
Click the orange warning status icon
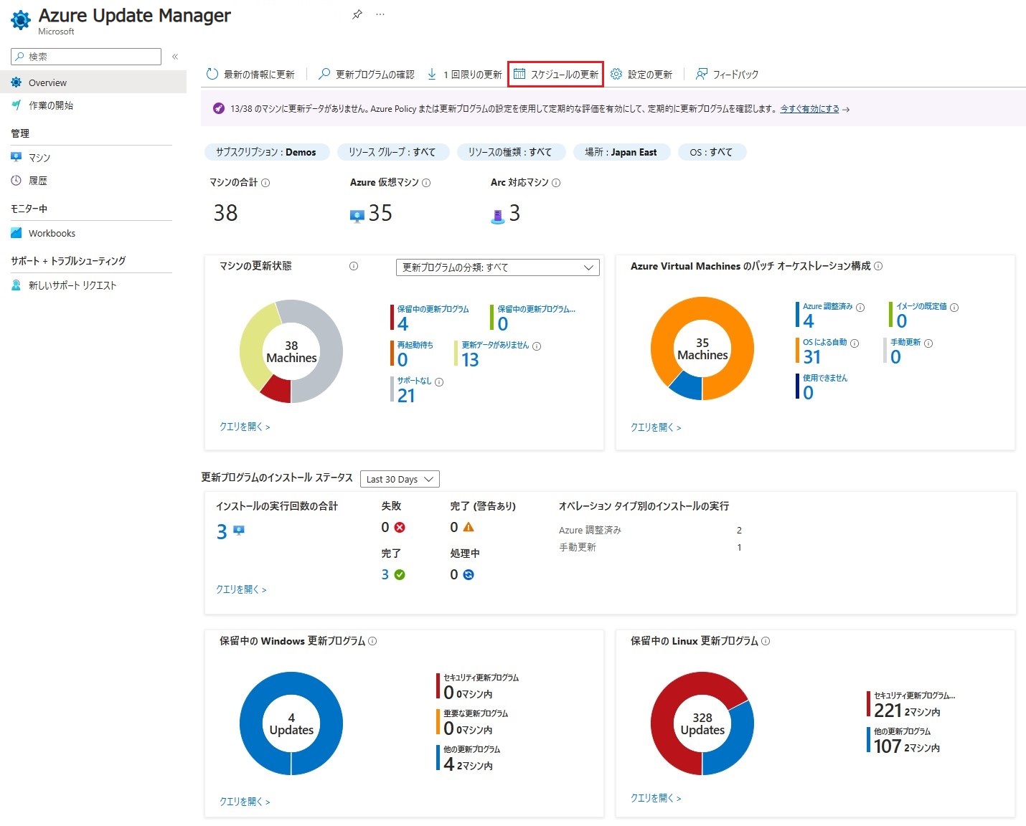469,527
